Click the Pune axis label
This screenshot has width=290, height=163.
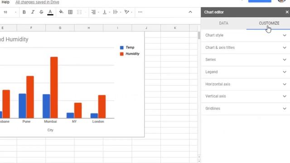pos(26,121)
